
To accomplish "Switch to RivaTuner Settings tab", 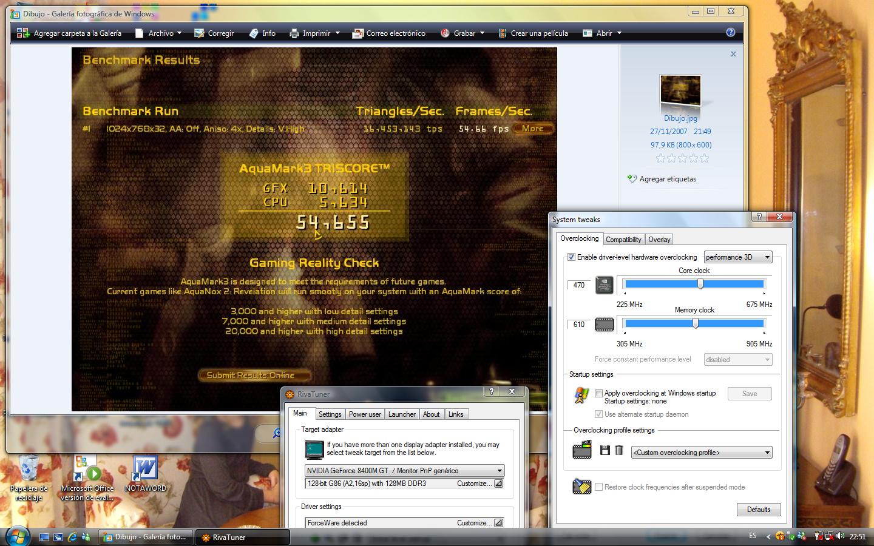I will click(x=330, y=414).
